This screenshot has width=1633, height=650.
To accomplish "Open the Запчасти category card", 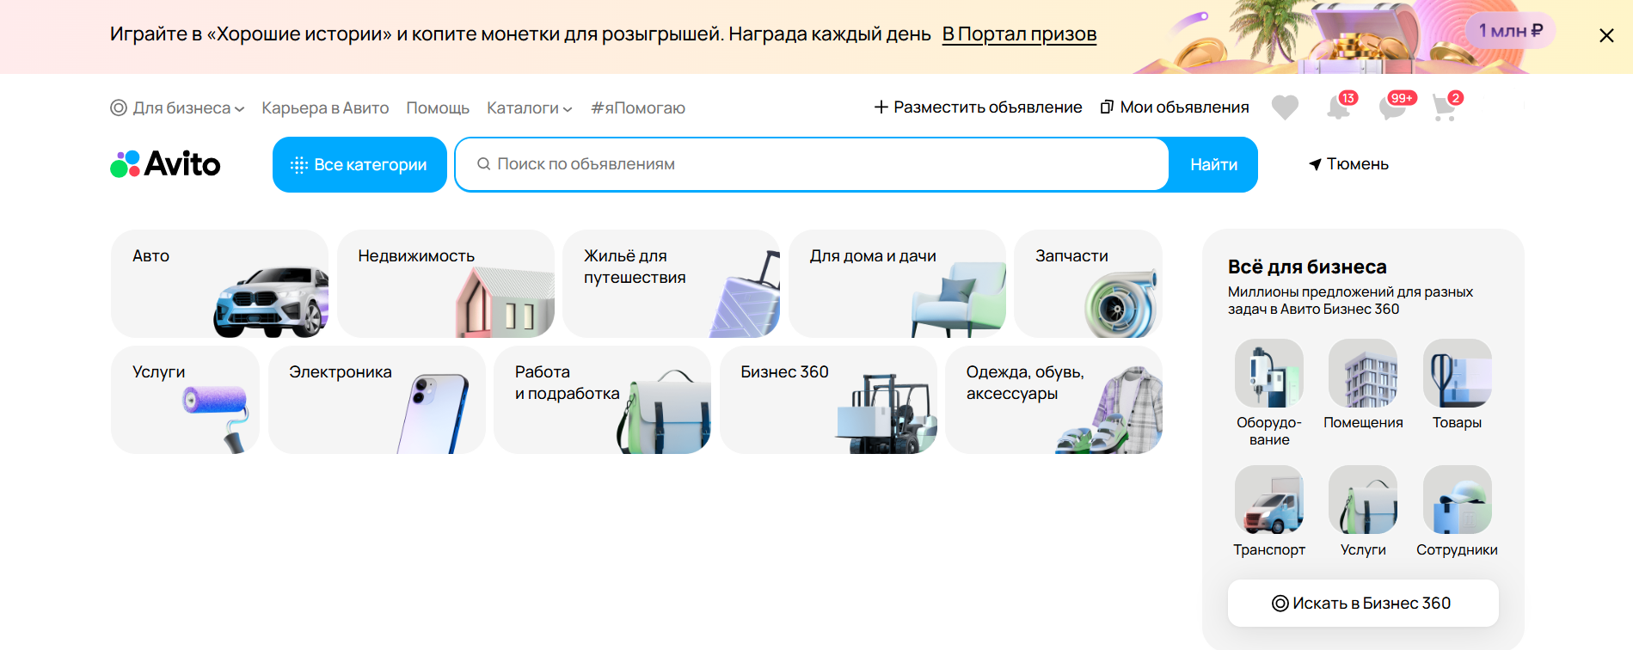I will tap(1088, 284).
